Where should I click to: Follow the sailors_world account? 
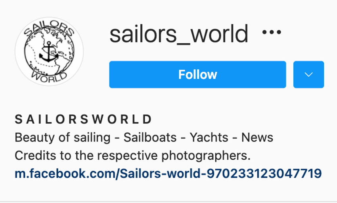pos(197,74)
